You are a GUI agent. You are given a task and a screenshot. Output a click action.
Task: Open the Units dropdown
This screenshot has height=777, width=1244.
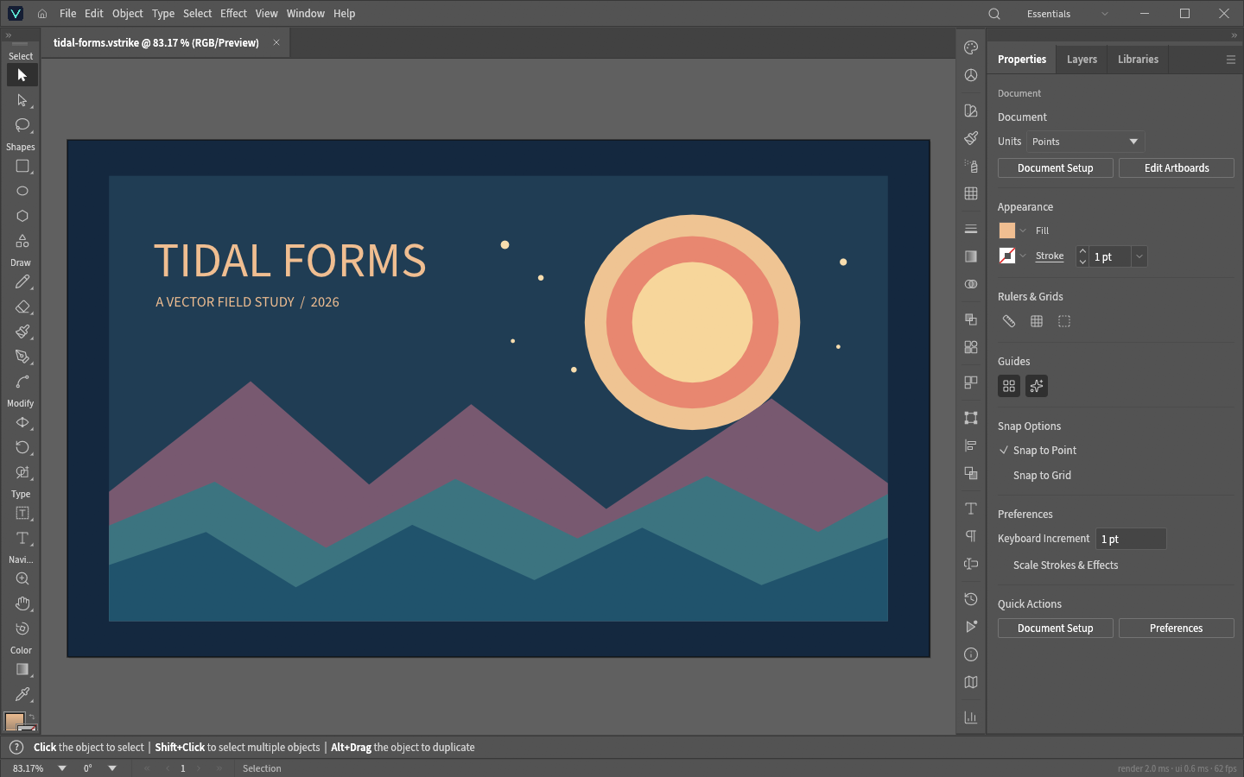tap(1086, 142)
